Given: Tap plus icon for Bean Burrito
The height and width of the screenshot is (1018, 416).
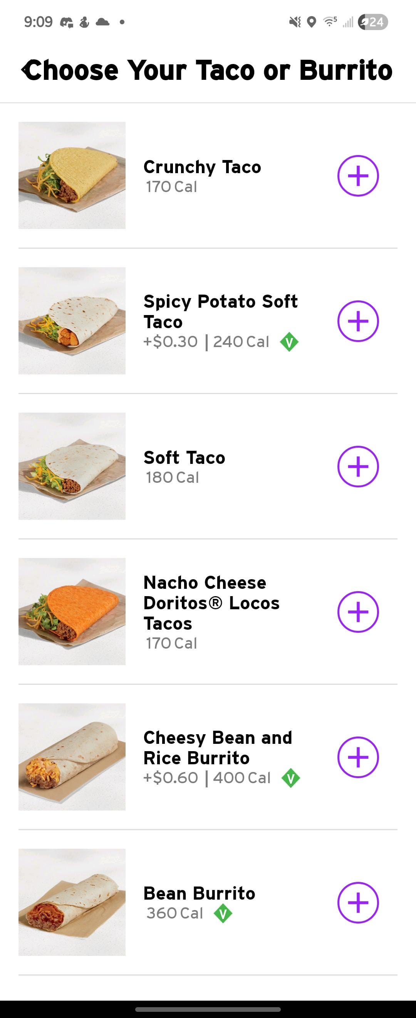Looking at the screenshot, I should (x=358, y=903).
